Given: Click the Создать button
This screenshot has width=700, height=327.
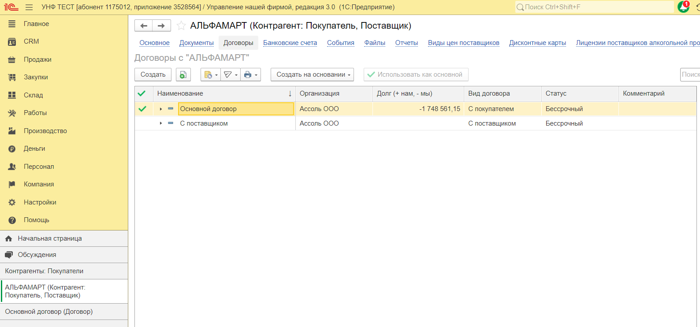Looking at the screenshot, I should point(153,75).
